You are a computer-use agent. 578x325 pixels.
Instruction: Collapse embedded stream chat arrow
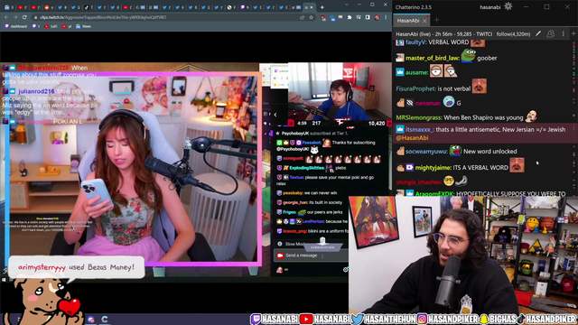point(275,115)
